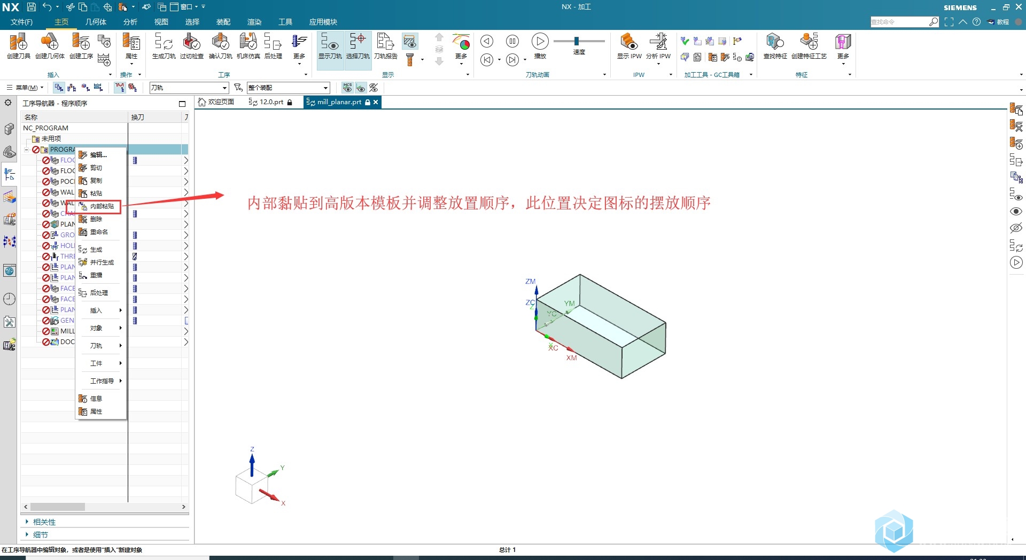Click the settings gear above the navigator
Image resolution: width=1026 pixels, height=560 pixels.
(8, 103)
